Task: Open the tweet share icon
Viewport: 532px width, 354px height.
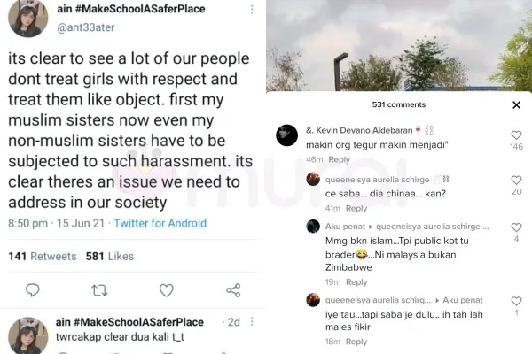Action: pos(233,289)
